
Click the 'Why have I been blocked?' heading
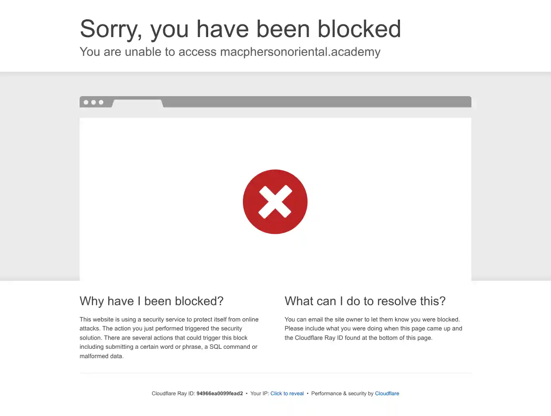[151, 301]
